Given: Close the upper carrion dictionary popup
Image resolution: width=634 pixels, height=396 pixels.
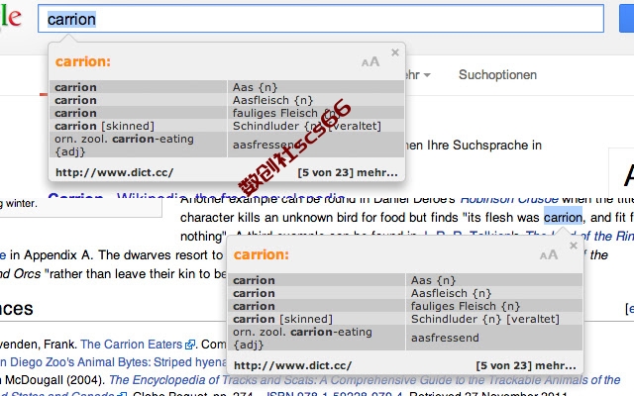Looking at the screenshot, I should (x=395, y=52).
